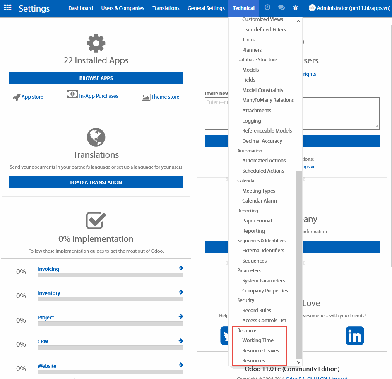Click the Theme store image icon

coord(146,97)
